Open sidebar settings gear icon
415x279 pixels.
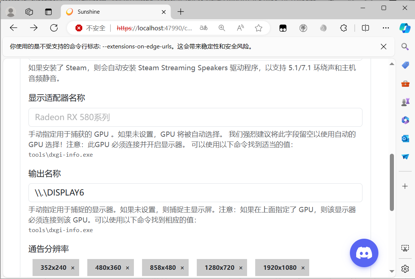coord(405,269)
